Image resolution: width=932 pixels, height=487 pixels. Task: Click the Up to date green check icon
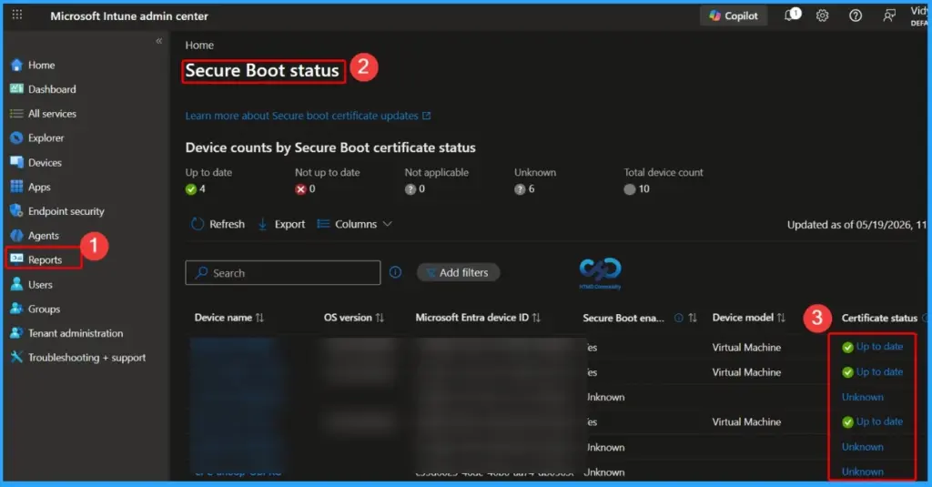pos(191,189)
